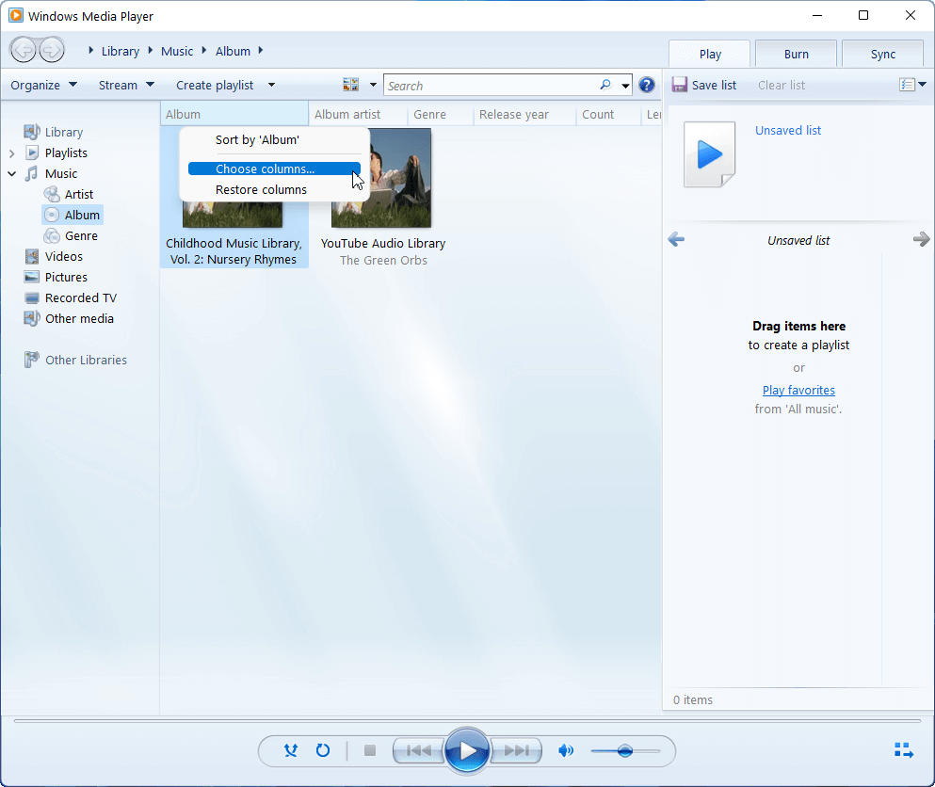Screen dimensions: 935x787
Task: Click the Unsaved list playlist thumbnail icon
Action: (x=709, y=154)
